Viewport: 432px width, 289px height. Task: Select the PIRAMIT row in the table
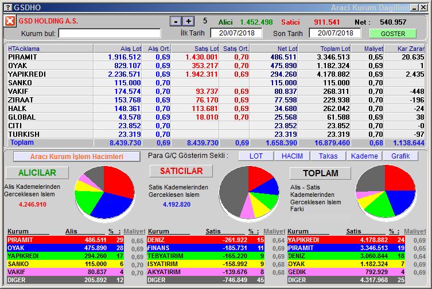pyautogui.click(x=216, y=57)
